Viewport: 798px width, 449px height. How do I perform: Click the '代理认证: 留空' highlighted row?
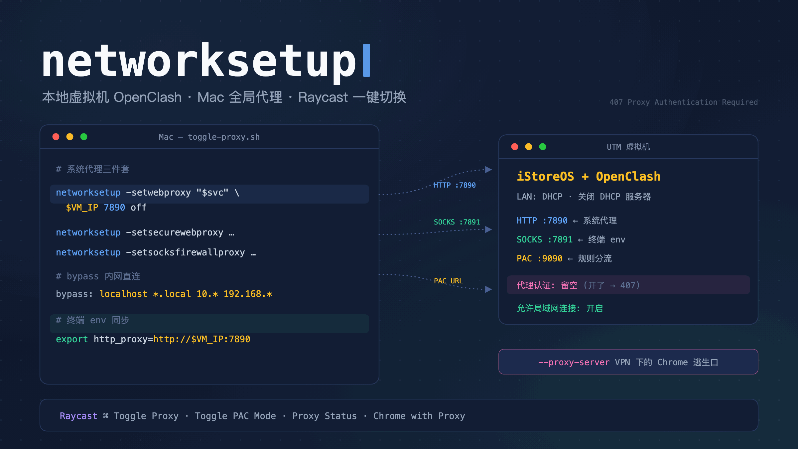(x=628, y=285)
